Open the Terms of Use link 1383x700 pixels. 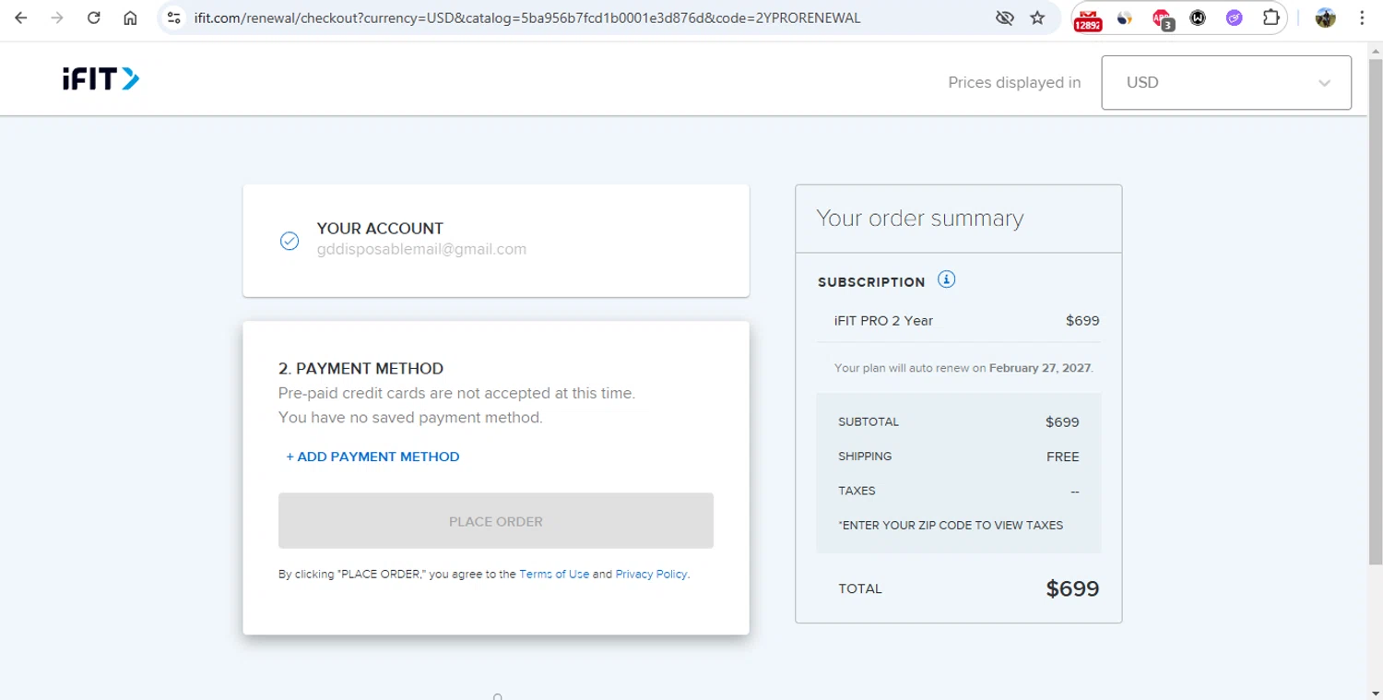point(553,574)
